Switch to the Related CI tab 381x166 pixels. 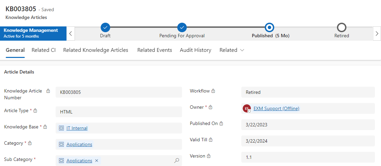[43, 50]
